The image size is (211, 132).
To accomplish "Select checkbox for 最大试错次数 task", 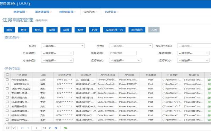I will click(x=7, y=97).
